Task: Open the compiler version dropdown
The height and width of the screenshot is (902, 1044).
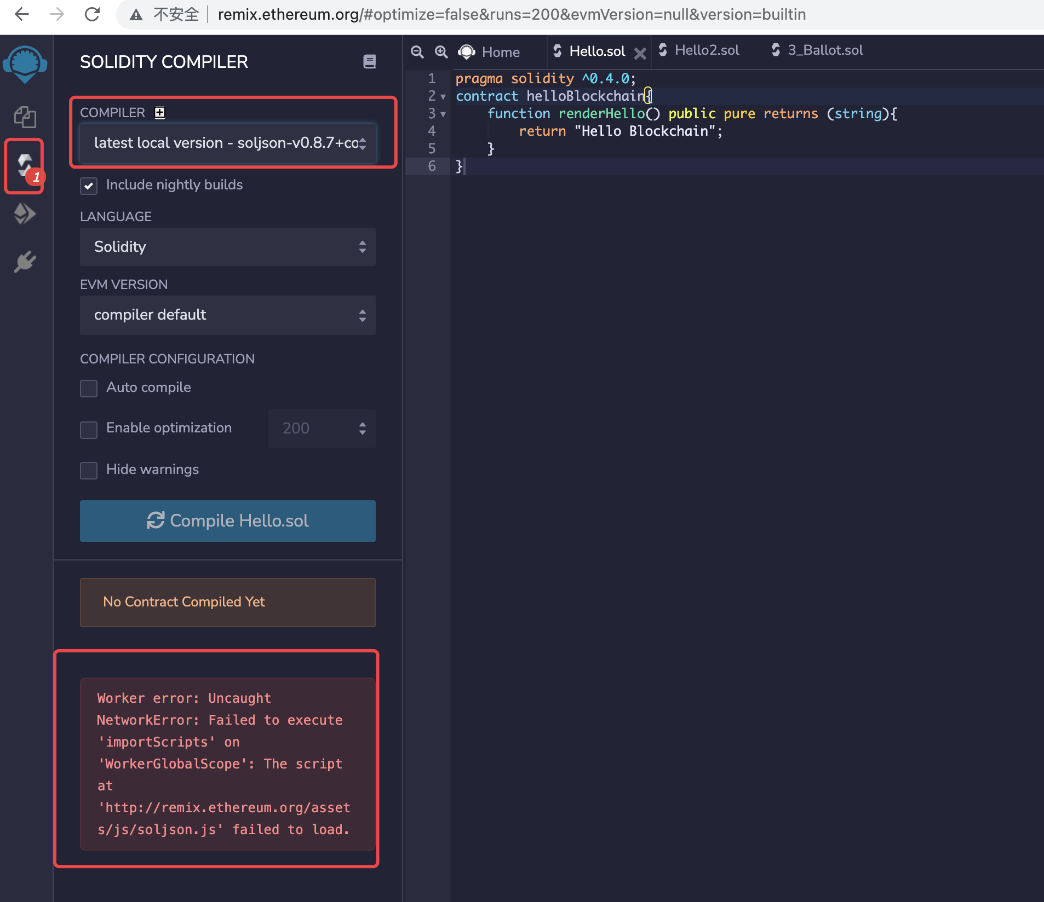Action: point(228,143)
